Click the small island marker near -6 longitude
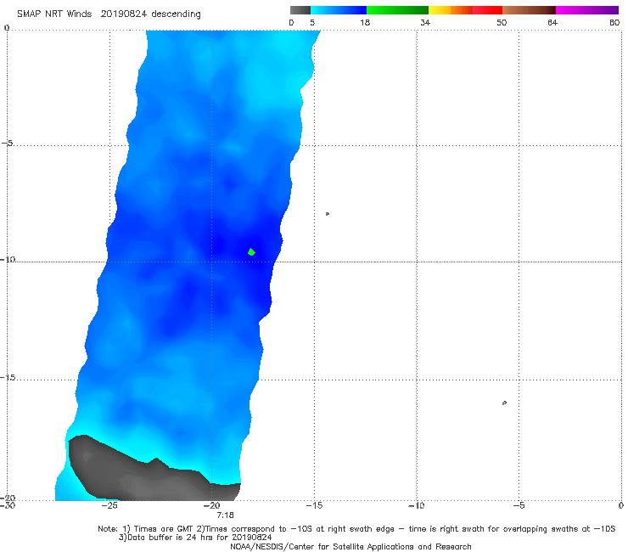The height and width of the screenshot is (552, 628). [x=504, y=403]
